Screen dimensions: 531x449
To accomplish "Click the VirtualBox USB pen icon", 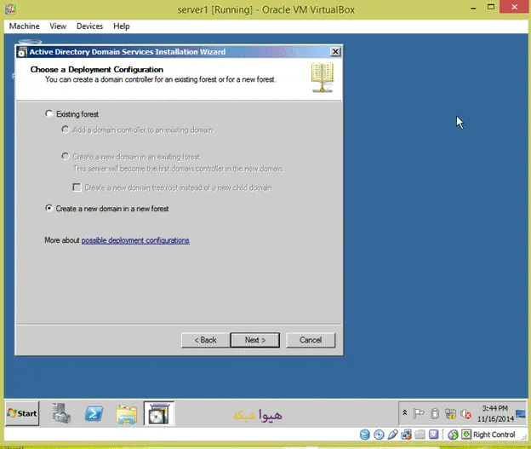I will pos(392,435).
